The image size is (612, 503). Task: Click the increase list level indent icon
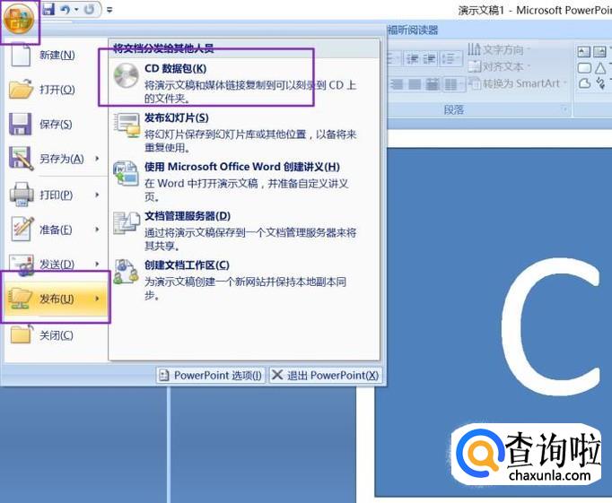(430, 59)
